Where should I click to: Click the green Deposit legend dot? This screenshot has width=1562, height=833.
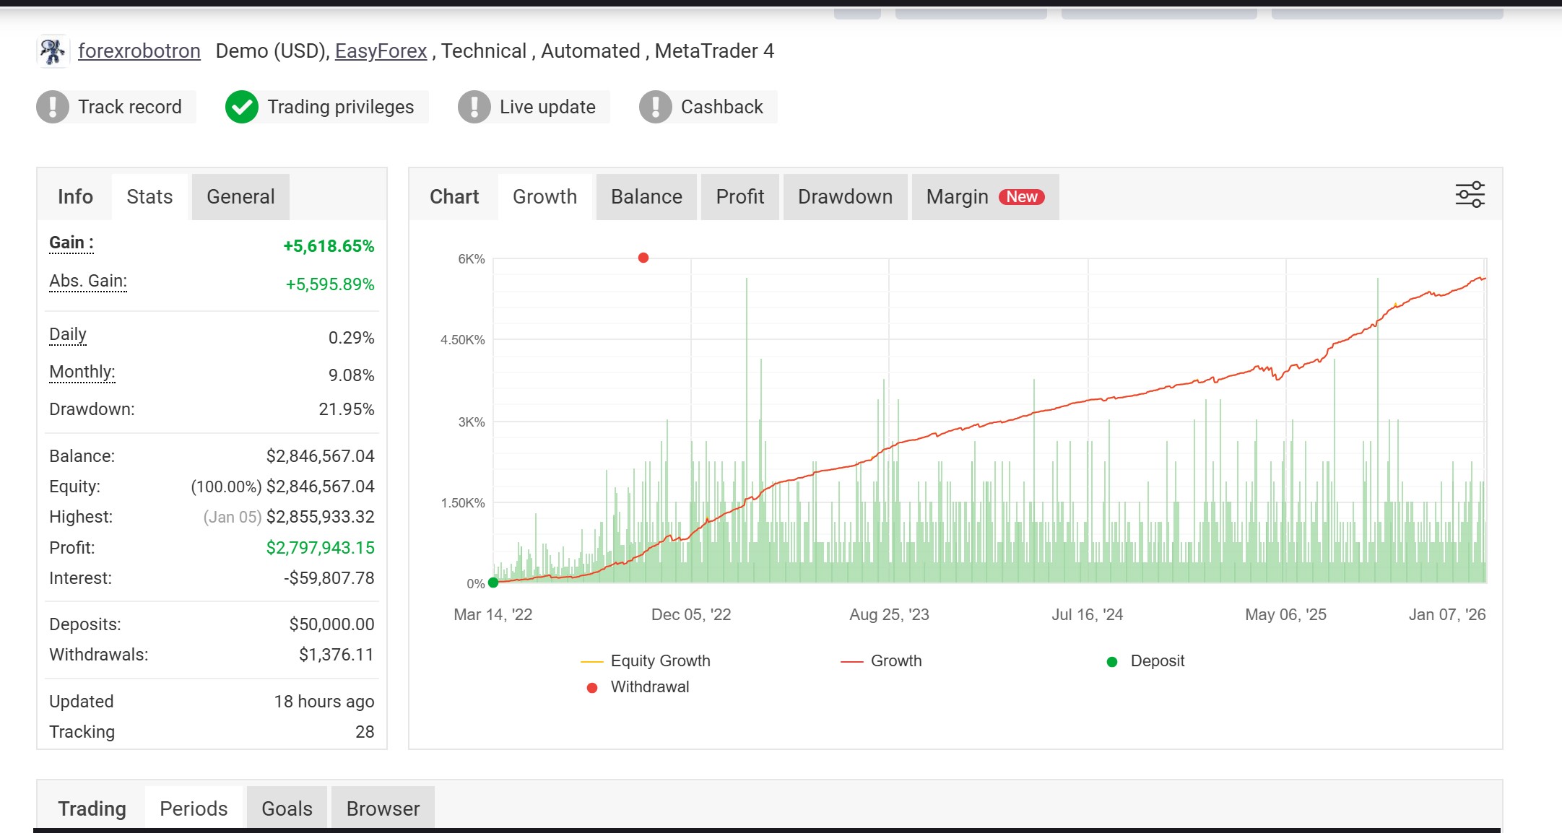1111,660
